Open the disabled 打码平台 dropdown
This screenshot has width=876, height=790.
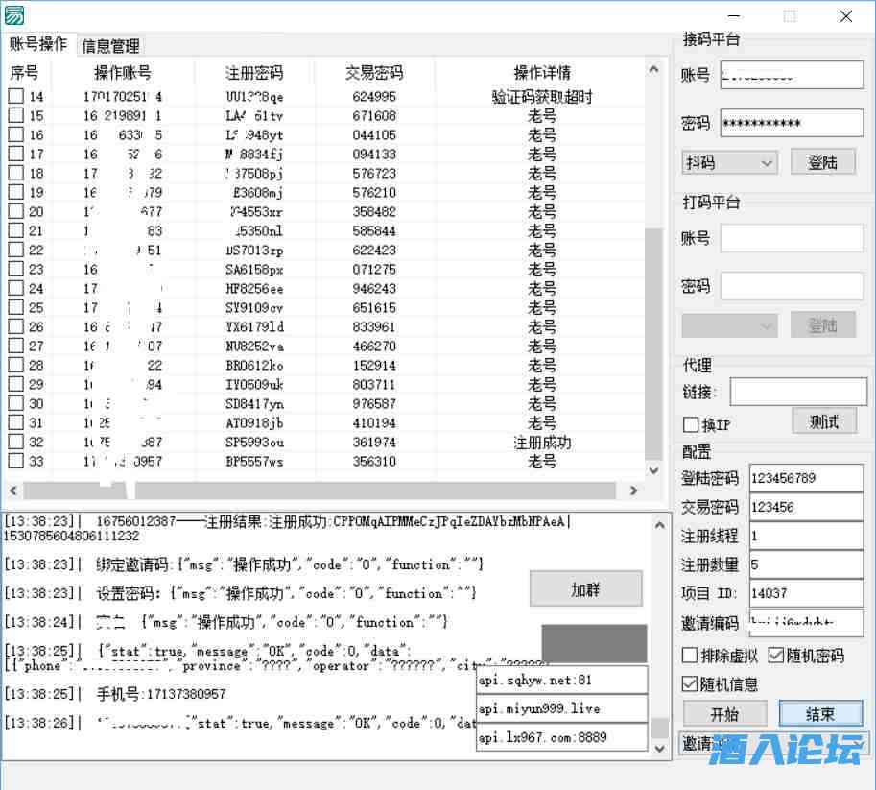coord(729,325)
